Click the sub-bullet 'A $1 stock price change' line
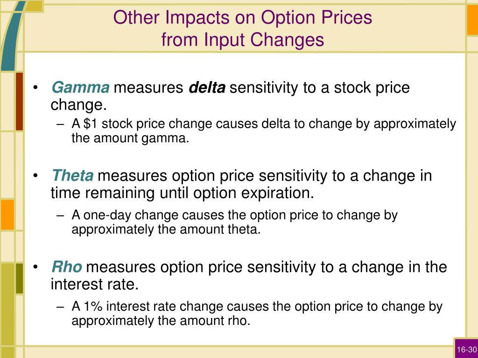478x358 pixels. [x=264, y=124]
